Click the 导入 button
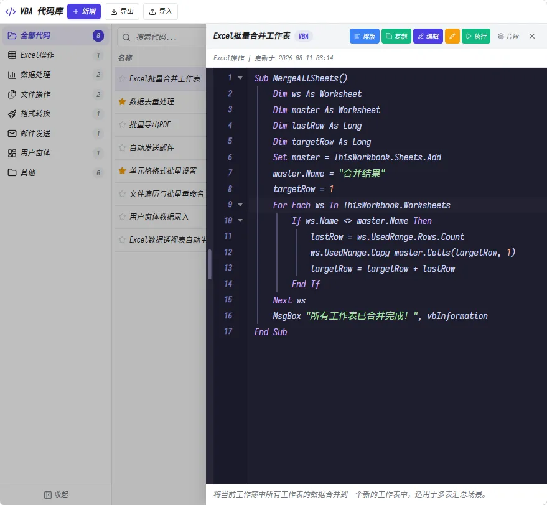Screen dimensions: 547x505 [161, 12]
